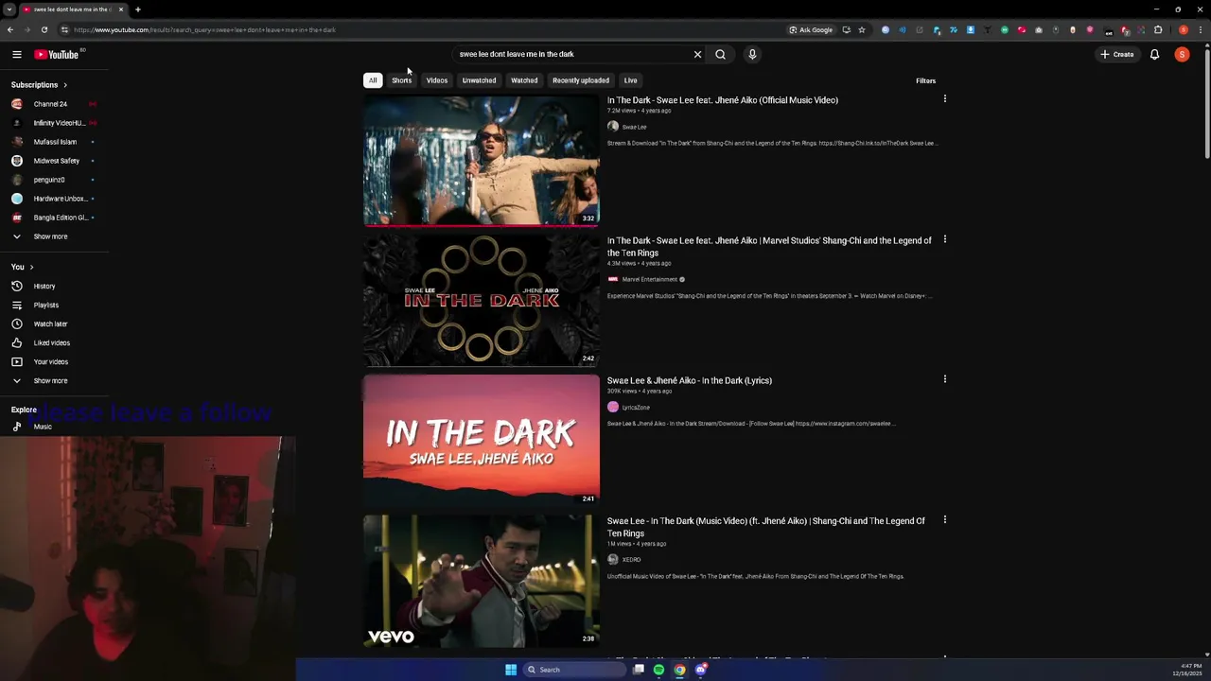Select the Recently uploaded filter chip
1211x681 pixels.
tap(581, 80)
